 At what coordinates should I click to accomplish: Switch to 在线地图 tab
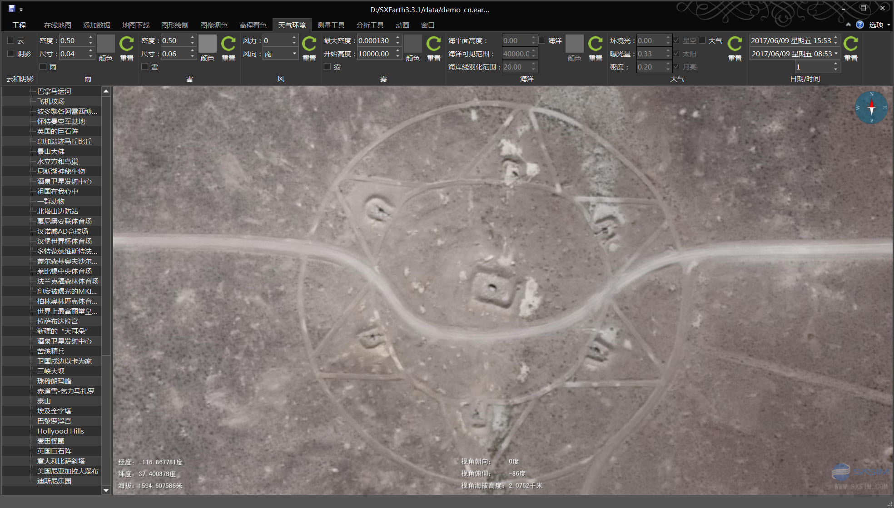58,25
